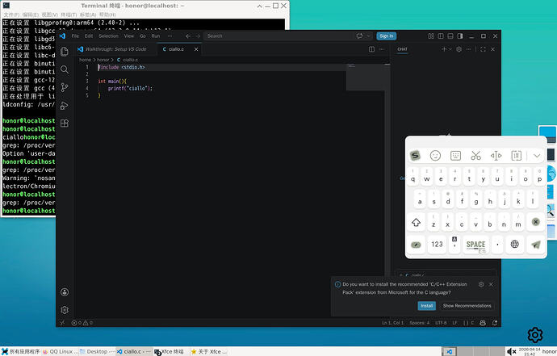Click the scissors icon on the keyboard toolbar

pyautogui.click(x=475, y=155)
